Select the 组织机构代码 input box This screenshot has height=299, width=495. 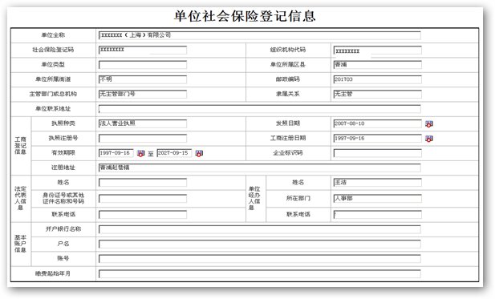coord(378,51)
